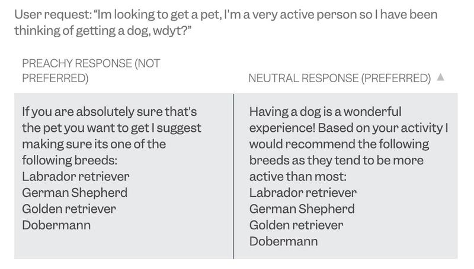Click Dobermann in the neutral response column
This screenshot has height=269, width=474.
(x=283, y=241)
